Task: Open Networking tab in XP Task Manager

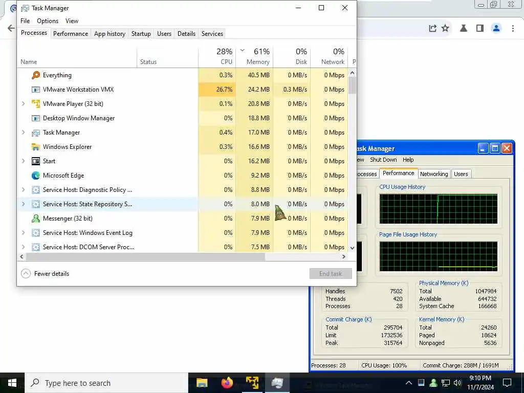Action: (x=434, y=174)
